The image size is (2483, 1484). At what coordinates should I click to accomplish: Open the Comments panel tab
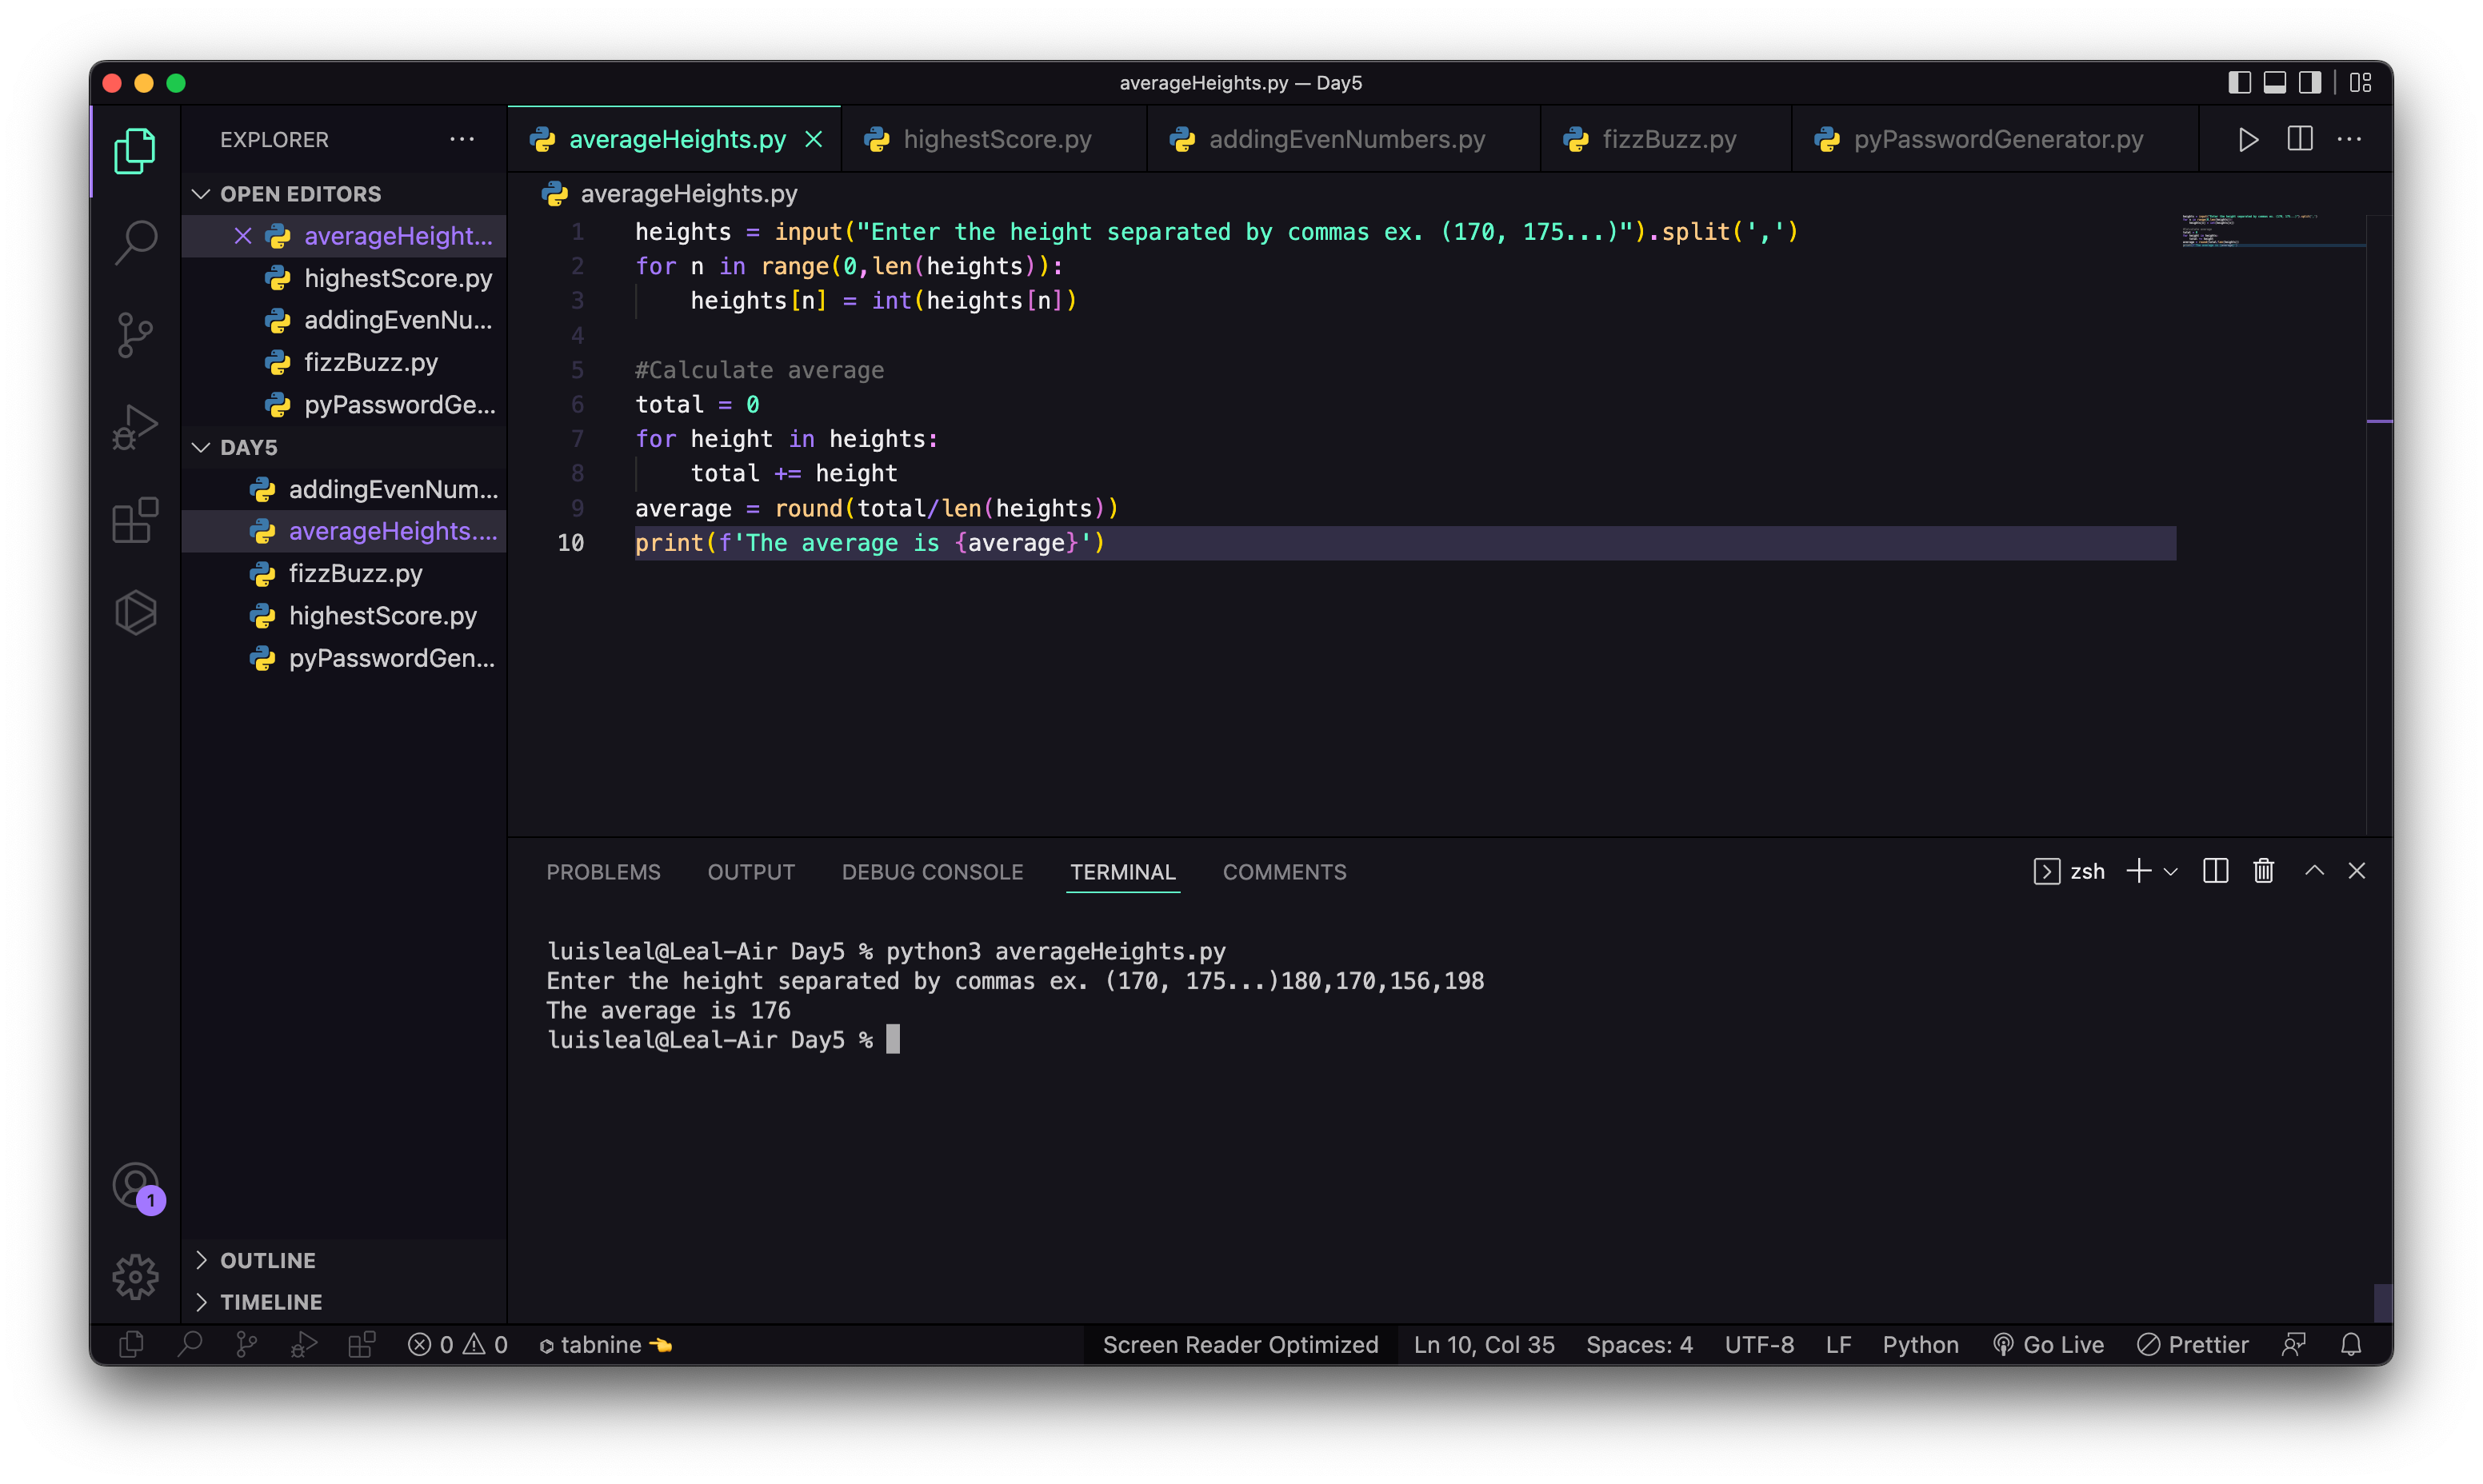click(x=1285, y=872)
